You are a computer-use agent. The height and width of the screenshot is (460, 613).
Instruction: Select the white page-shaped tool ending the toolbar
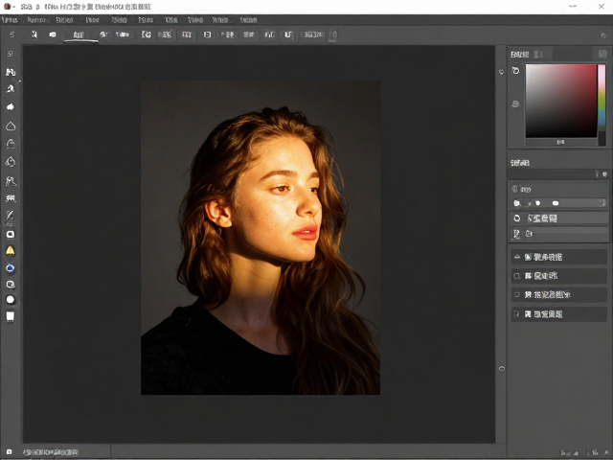pos(11,316)
